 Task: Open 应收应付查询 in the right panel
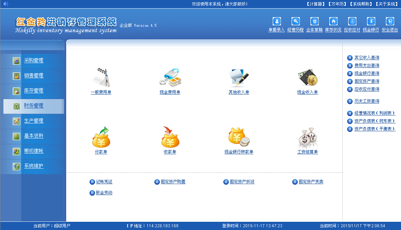coord(367,89)
